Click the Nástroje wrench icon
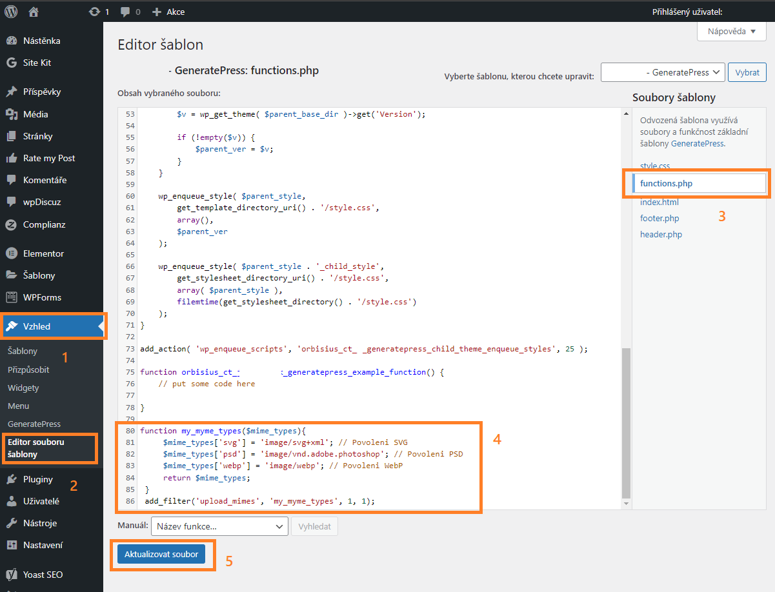Image resolution: width=775 pixels, height=592 pixels. click(x=11, y=523)
